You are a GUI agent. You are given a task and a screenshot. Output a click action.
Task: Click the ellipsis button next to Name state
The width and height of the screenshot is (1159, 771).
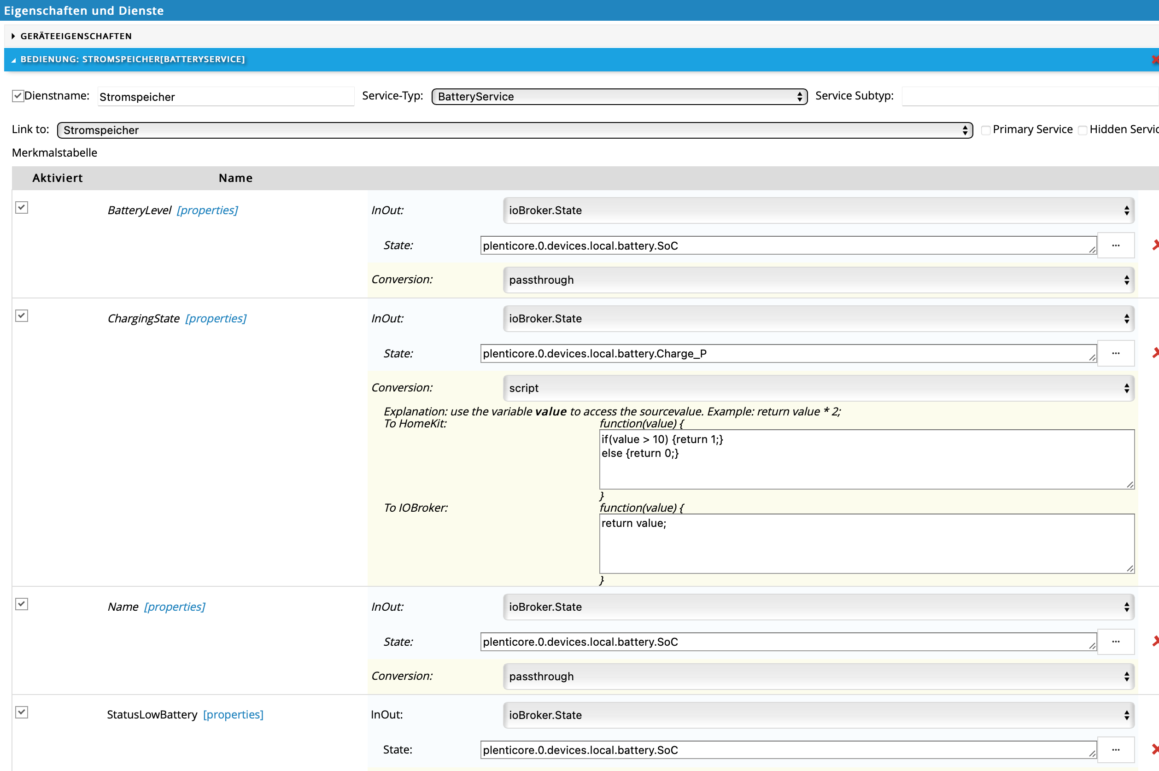point(1115,642)
